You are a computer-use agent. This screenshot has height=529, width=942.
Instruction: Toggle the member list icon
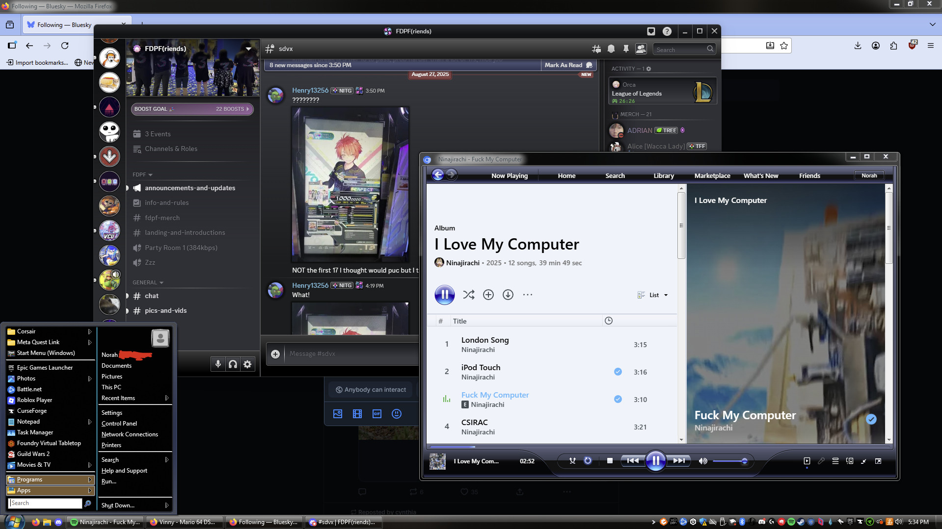click(x=641, y=49)
